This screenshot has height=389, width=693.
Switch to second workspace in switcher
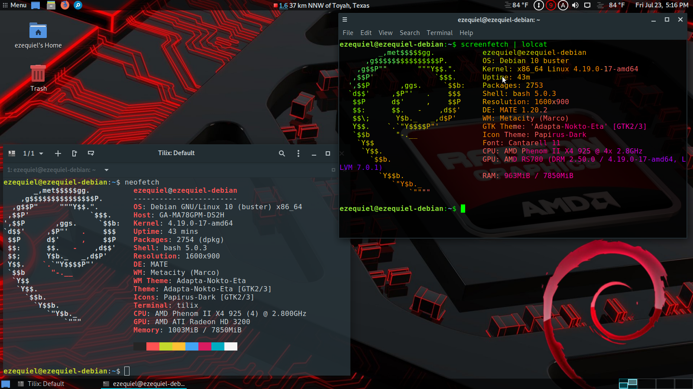click(x=646, y=384)
